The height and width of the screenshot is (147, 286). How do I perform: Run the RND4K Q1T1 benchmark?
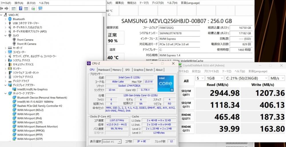pos(186,128)
